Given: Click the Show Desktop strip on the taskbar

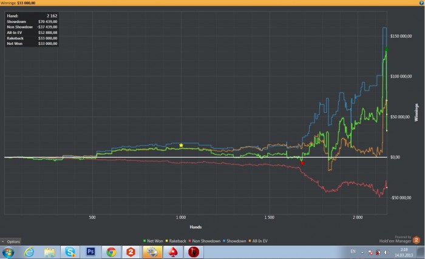Looking at the screenshot, I should coord(421,252).
